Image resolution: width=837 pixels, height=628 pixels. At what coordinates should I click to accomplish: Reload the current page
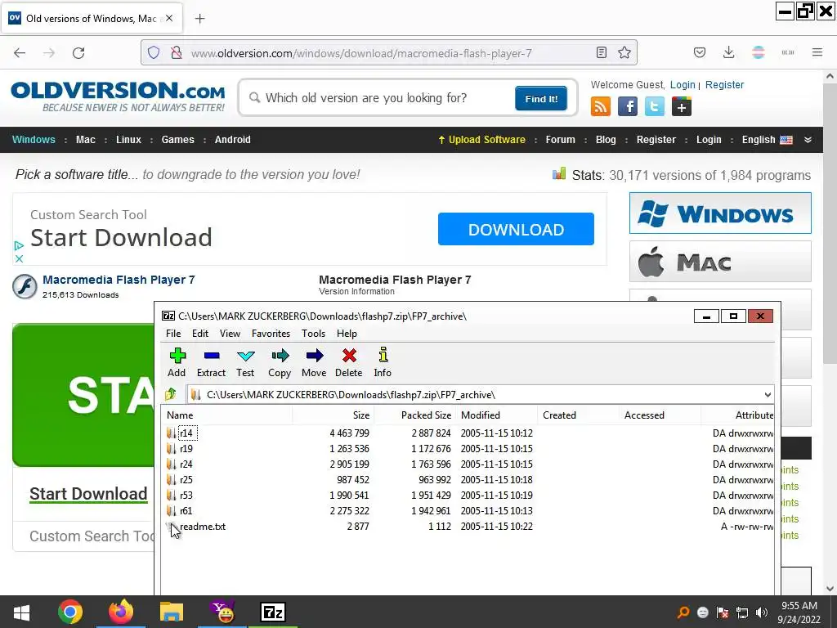click(78, 52)
